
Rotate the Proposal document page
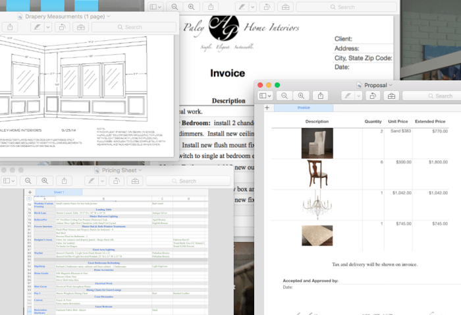[x=372, y=96]
